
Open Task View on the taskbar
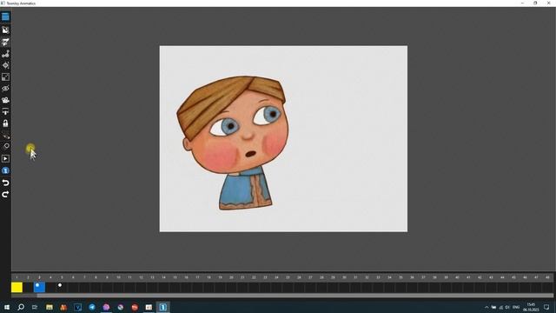click(35, 307)
